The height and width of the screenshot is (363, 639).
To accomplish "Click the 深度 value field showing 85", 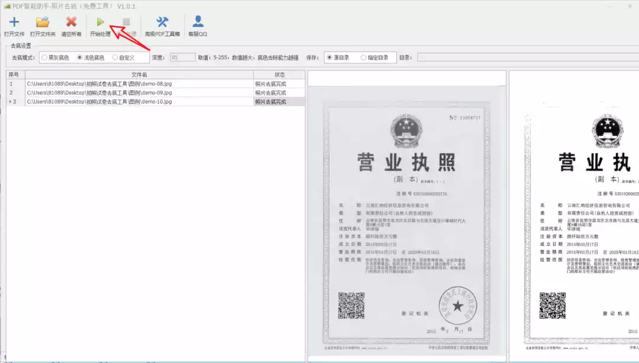I will [183, 57].
